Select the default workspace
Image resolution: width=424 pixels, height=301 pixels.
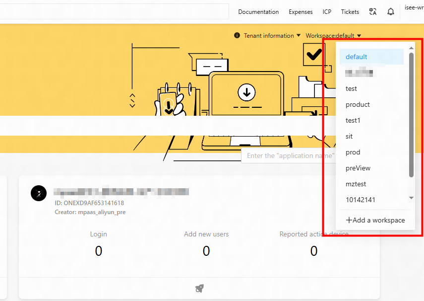click(371, 57)
